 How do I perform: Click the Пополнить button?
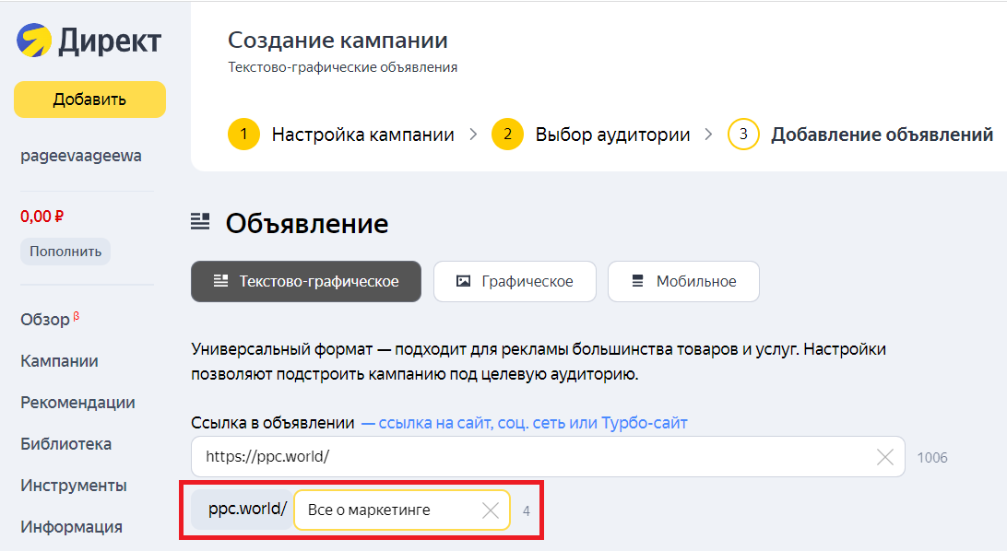pos(65,252)
